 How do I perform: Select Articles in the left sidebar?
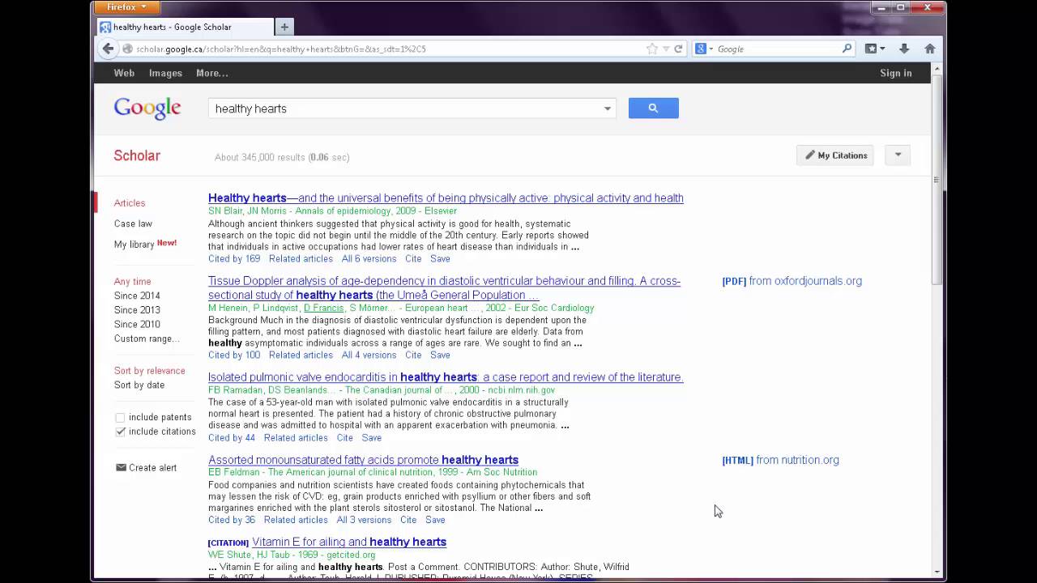tap(130, 203)
